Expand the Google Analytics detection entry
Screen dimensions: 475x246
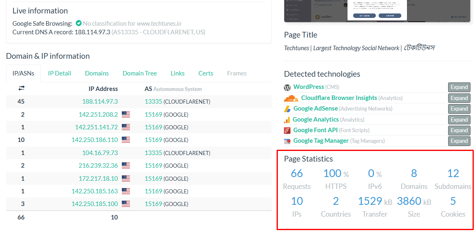[x=459, y=120]
